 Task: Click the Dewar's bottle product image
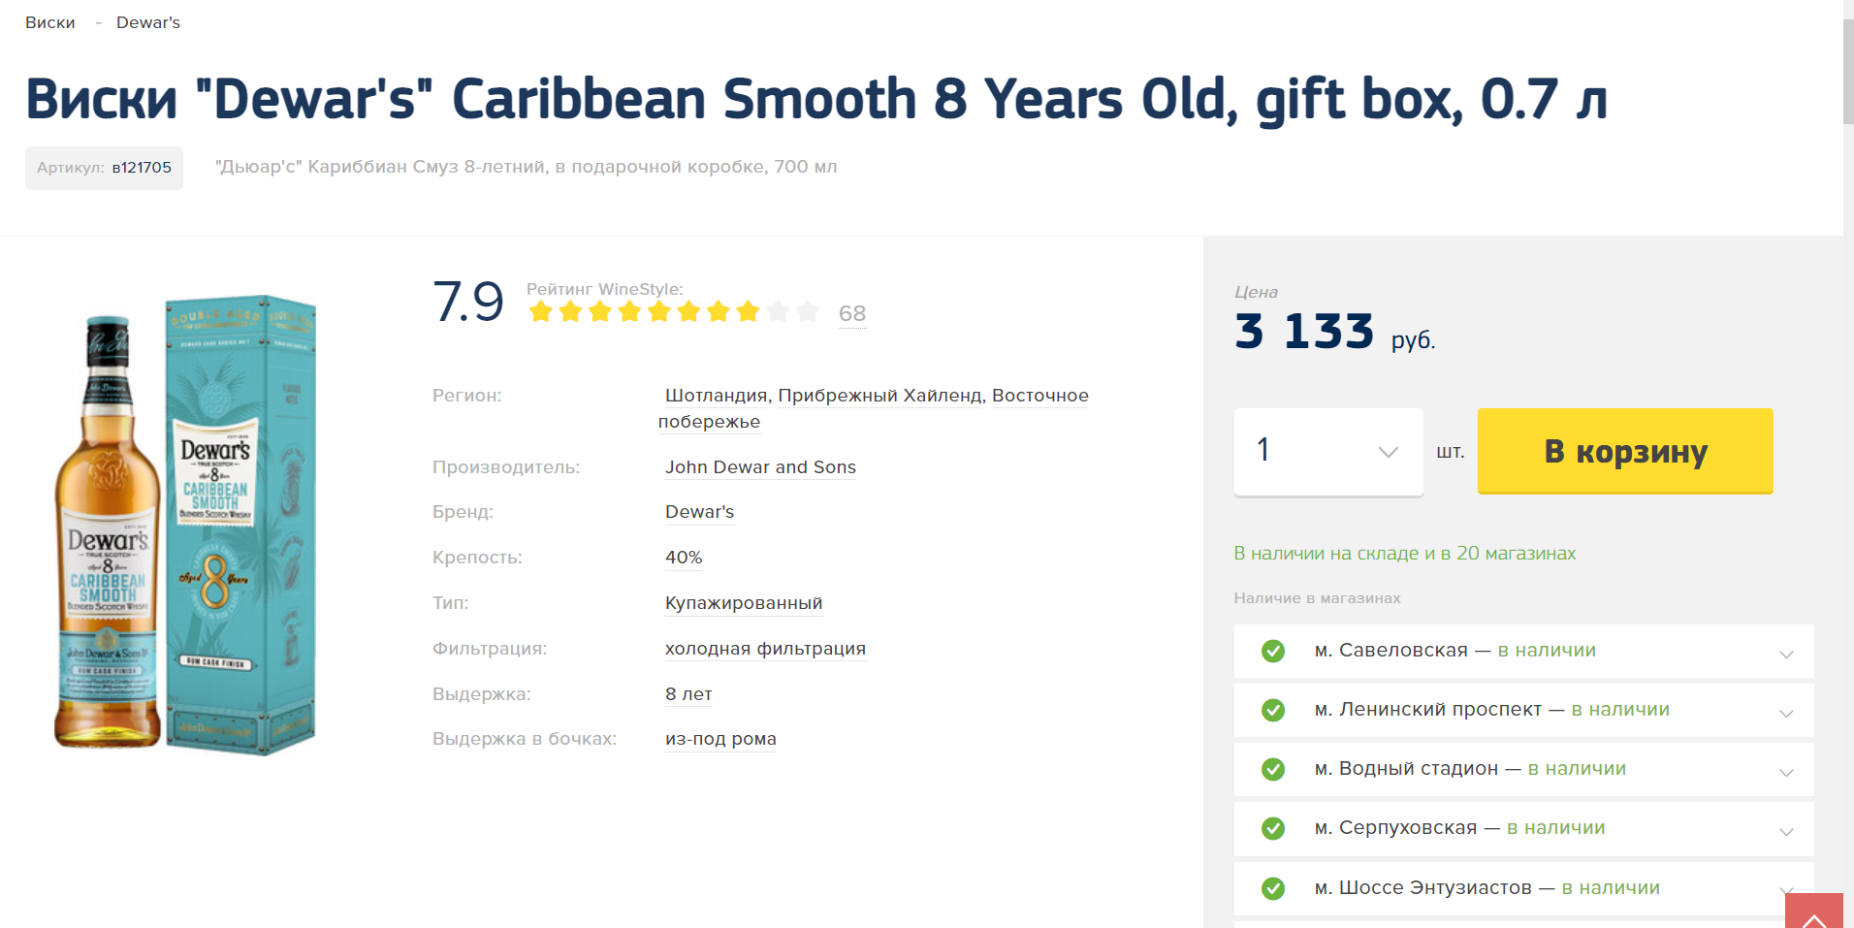107,531
